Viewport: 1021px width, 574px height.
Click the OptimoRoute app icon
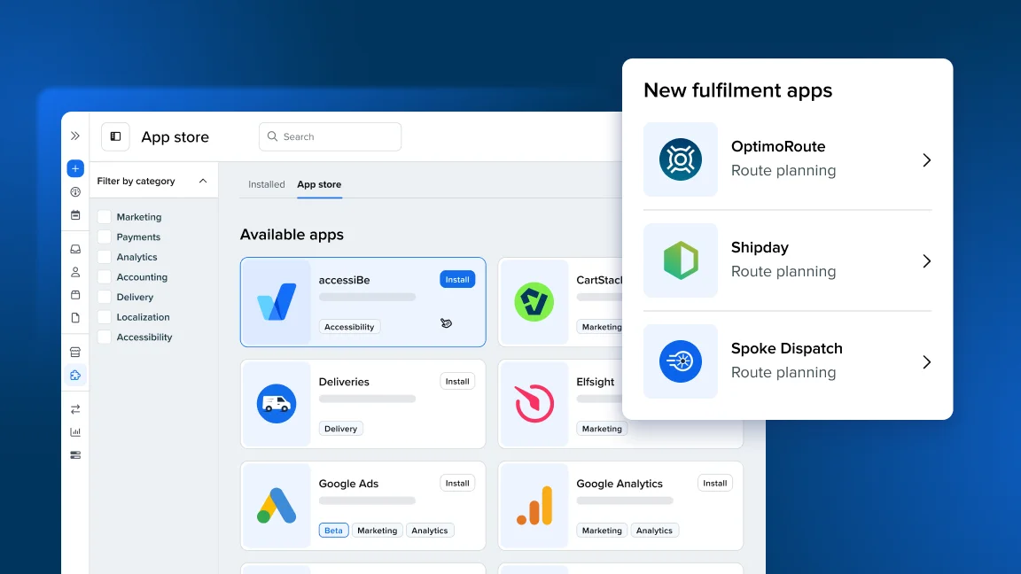point(681,159)
